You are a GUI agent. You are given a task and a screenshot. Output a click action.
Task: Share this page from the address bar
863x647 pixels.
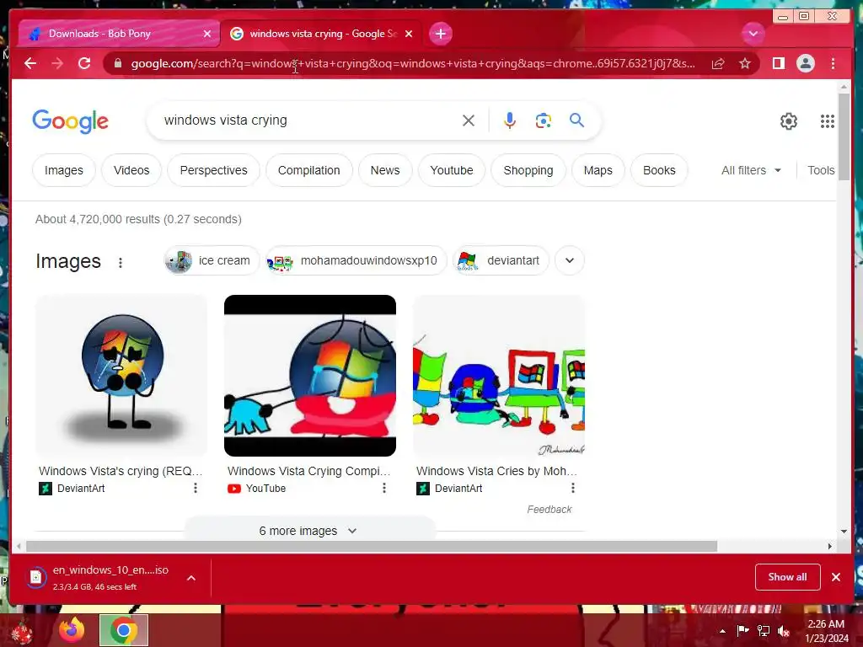point(718,64)
